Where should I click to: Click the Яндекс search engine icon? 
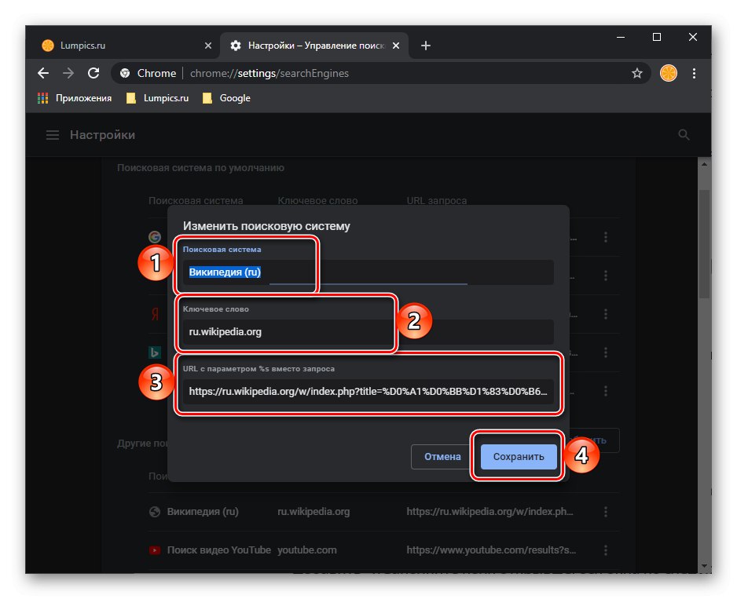click(x=154, y=313)
